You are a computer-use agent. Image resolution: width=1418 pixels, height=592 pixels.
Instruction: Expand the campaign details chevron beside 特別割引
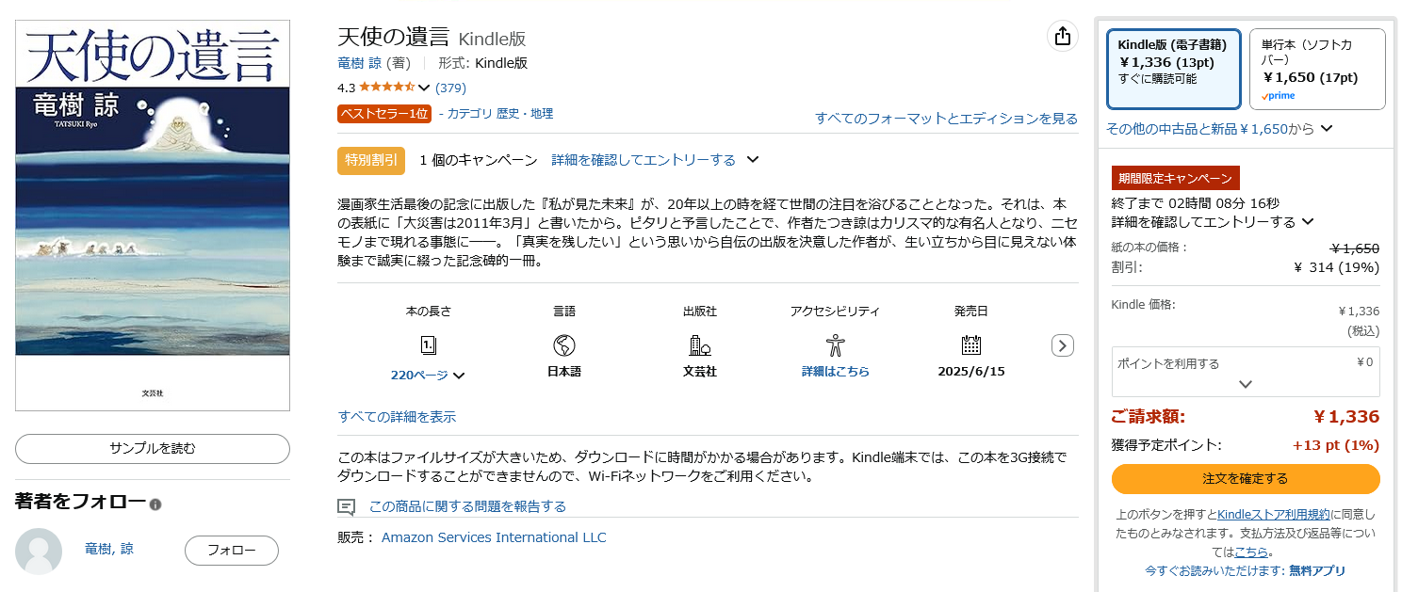(753, 160)
